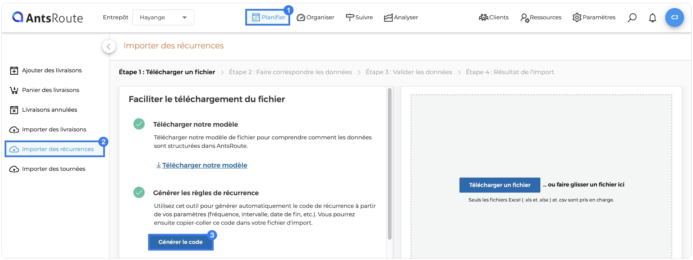693x260 pixels.
Task: Click the Générer le code button
Action: coord(181,242)
